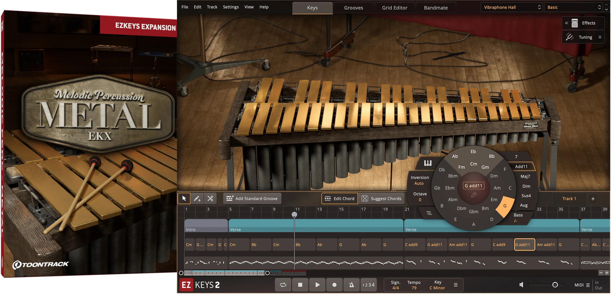Screen dimensions: 611x294
Task: Open the Edit menu
Action: (x=198, y=7)
